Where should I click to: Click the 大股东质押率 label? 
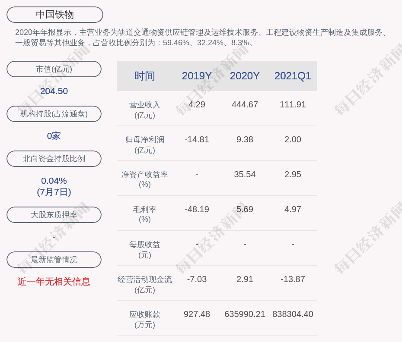point(54,215)
